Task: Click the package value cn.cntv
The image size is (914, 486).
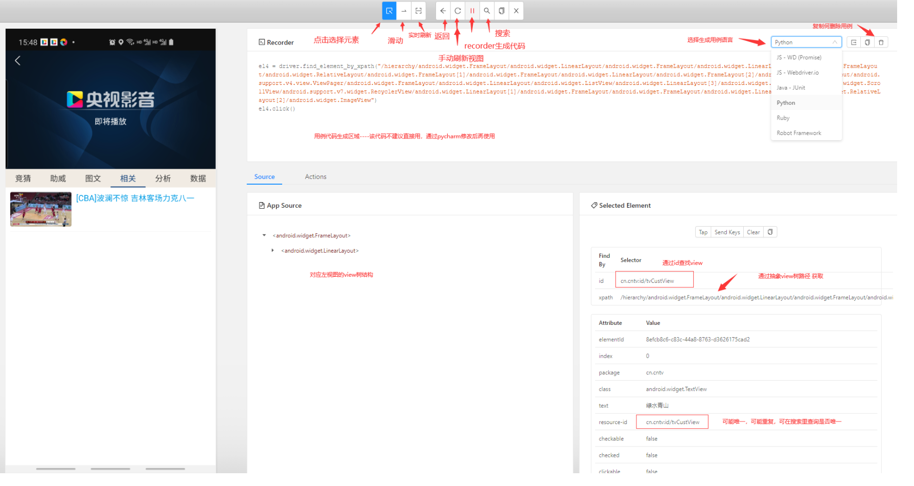Action: click(x=655, y=373)
